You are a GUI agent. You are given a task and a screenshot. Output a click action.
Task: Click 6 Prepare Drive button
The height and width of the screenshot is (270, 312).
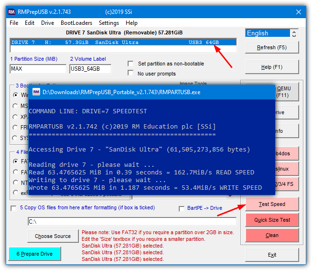point(34,254)
